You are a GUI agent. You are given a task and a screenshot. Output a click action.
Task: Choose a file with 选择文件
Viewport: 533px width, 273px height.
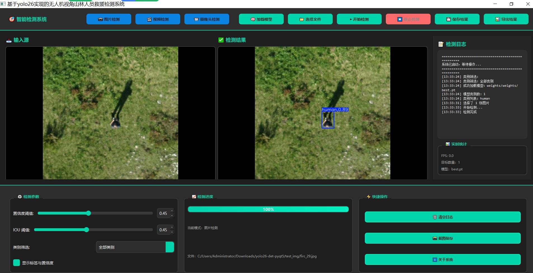pyautogui.click(x=310, y=19)
